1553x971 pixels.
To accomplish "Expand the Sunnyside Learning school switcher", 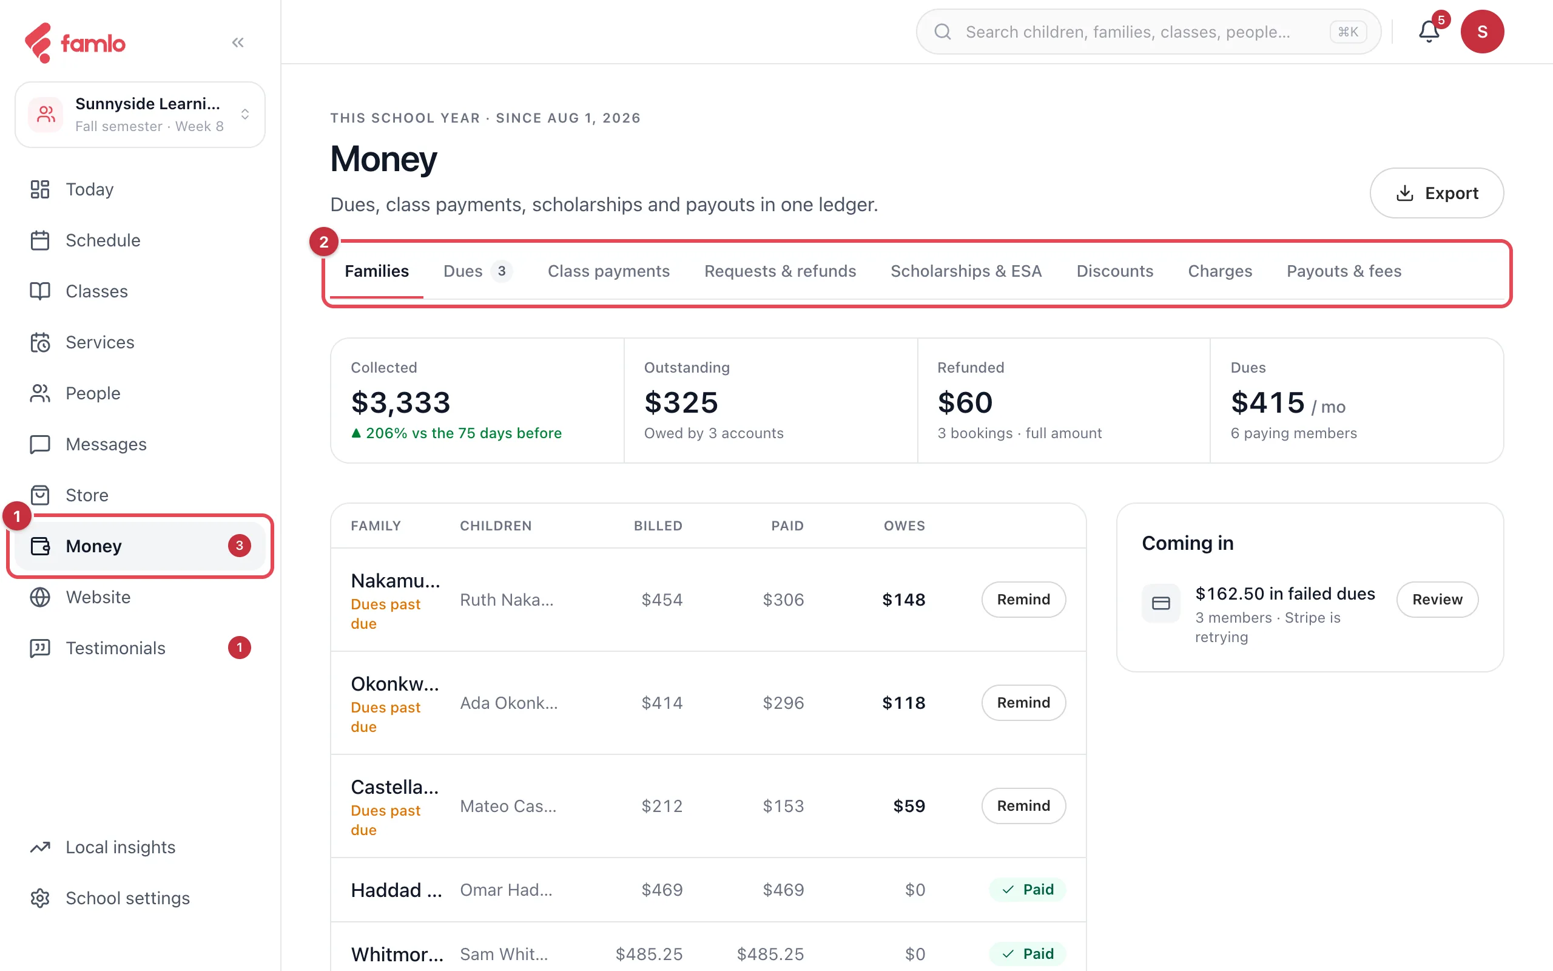I will [140, 114].
